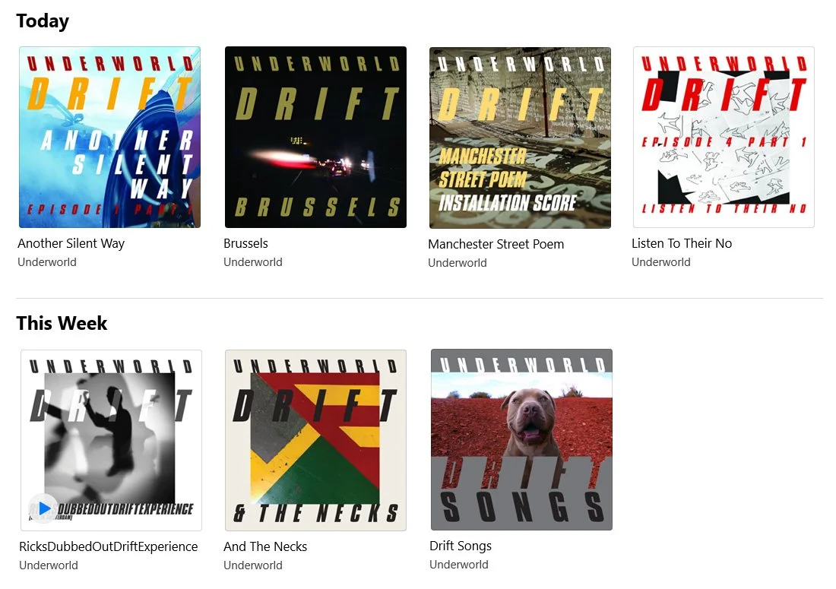The height and width of the screenshot is (589, 836).
Task: Select the Manchester Street Poem cover art
Action: click(x=521, y=138)
